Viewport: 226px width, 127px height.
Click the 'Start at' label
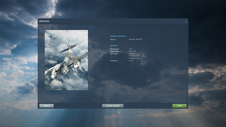pyautogui.click(x=113, y=39)
